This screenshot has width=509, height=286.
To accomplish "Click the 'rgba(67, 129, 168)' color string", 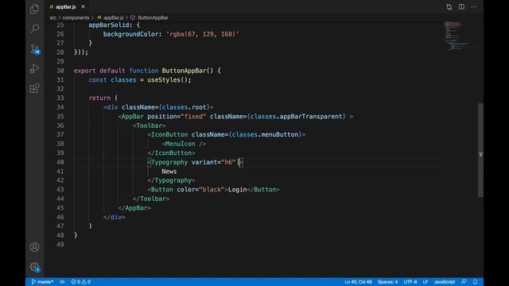I will [x=203, y=34].
